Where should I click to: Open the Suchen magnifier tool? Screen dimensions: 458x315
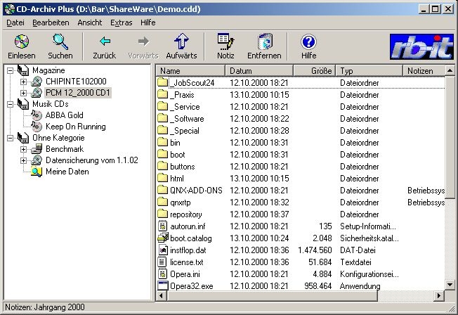60,42
